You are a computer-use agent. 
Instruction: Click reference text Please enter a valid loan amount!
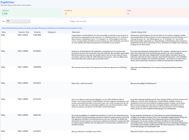[82, 83]
